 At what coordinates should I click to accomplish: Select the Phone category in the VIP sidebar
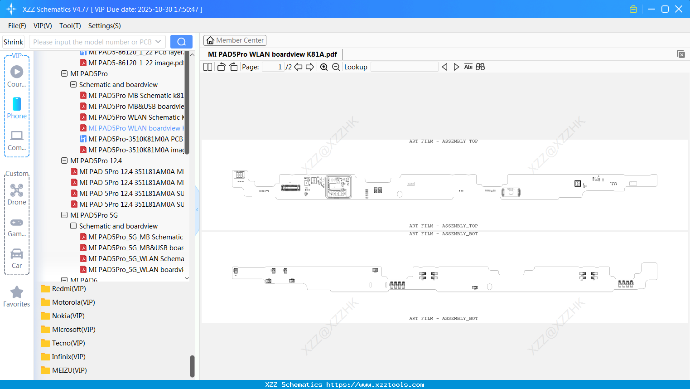[17, 109]
